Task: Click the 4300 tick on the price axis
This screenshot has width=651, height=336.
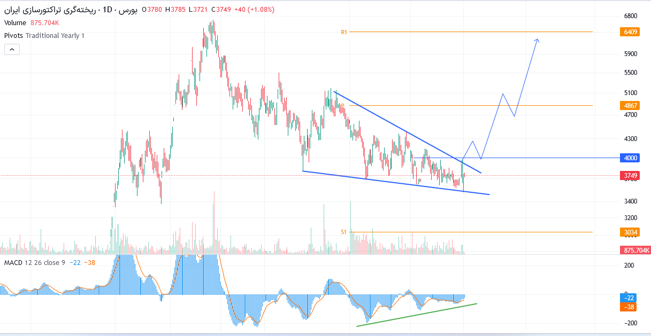Action: tap(631, 139)
